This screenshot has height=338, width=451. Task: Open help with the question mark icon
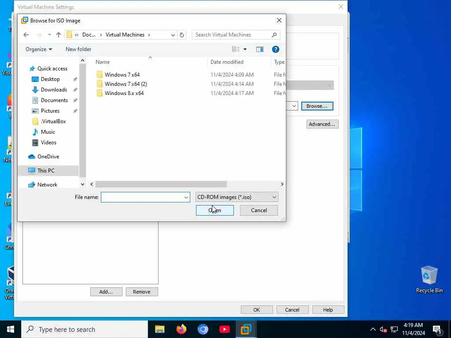(x=276, y=49)
